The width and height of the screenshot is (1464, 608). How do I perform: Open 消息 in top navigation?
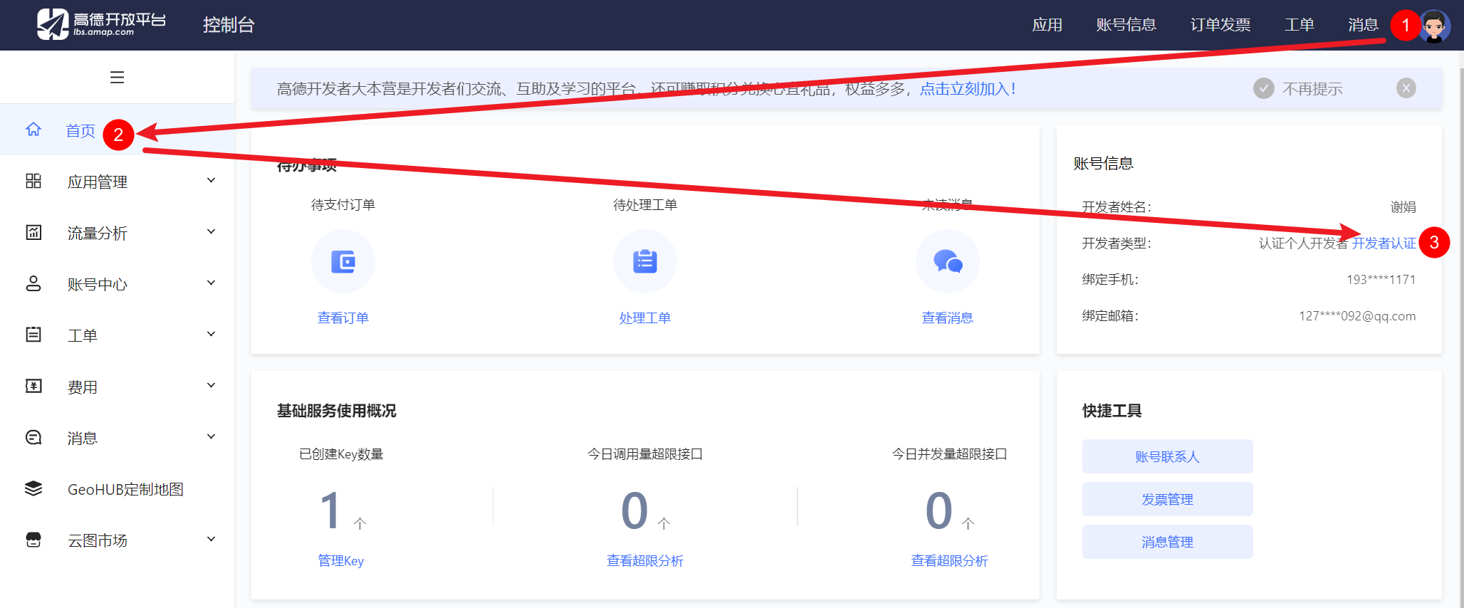tap(1363, 25)
